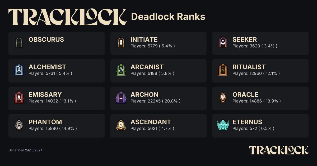Click the large Tracklock logo at top
The height and width of the screenshot is (166, 317).
point(67,17)
